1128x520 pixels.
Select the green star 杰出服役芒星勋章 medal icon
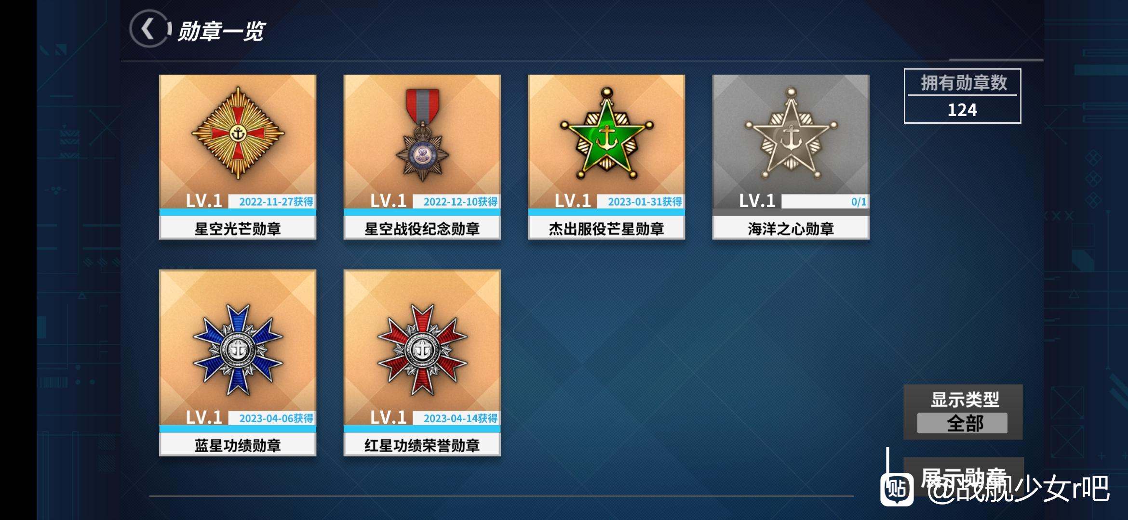pyautogui.click(x=607, y=133)
